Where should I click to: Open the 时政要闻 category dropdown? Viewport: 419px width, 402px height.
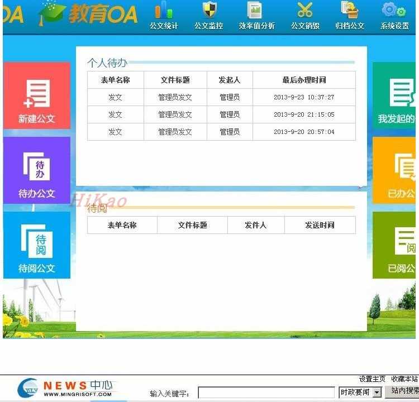(x=360, y=392)
